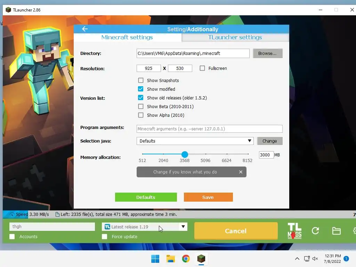Go back using the arrow in settings header
Screen dimensions: 356x267
85,29
